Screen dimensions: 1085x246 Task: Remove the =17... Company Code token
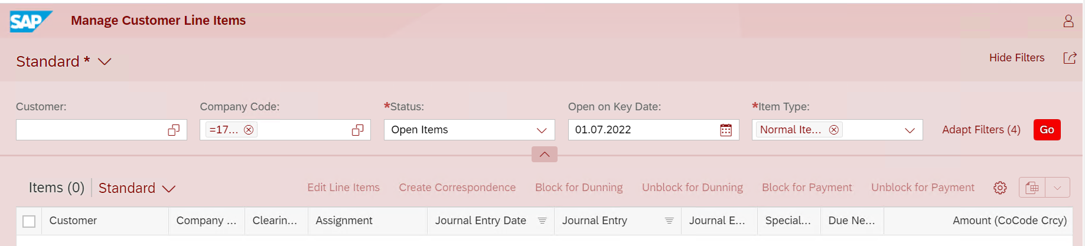[x=249, y=130]
